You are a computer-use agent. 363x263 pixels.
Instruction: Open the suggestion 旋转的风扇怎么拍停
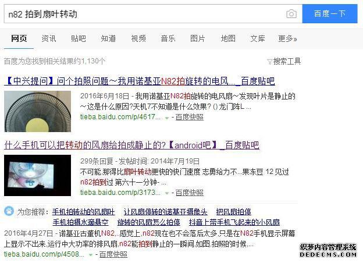(149, 222)
